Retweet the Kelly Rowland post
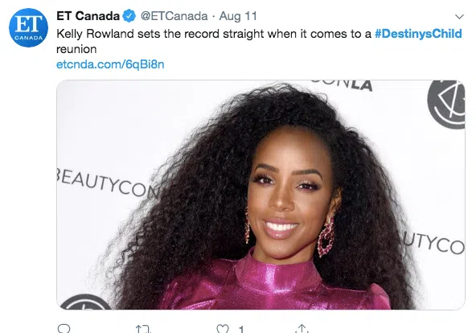The height and width of the screenshot is (333, 476). pyautogui.click(x=143, y=329)
